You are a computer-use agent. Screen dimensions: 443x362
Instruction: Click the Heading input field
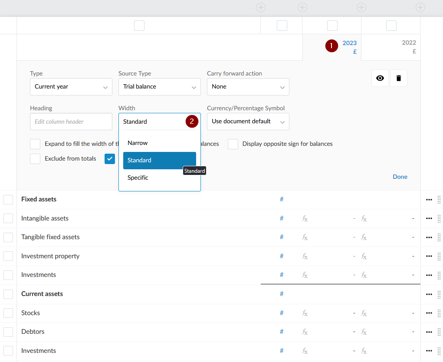point(71,122)
